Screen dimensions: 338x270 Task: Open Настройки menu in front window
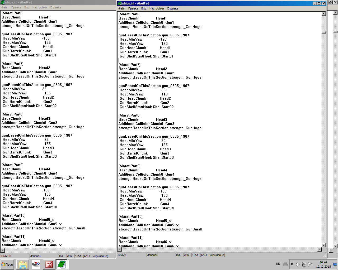[157, 8]
